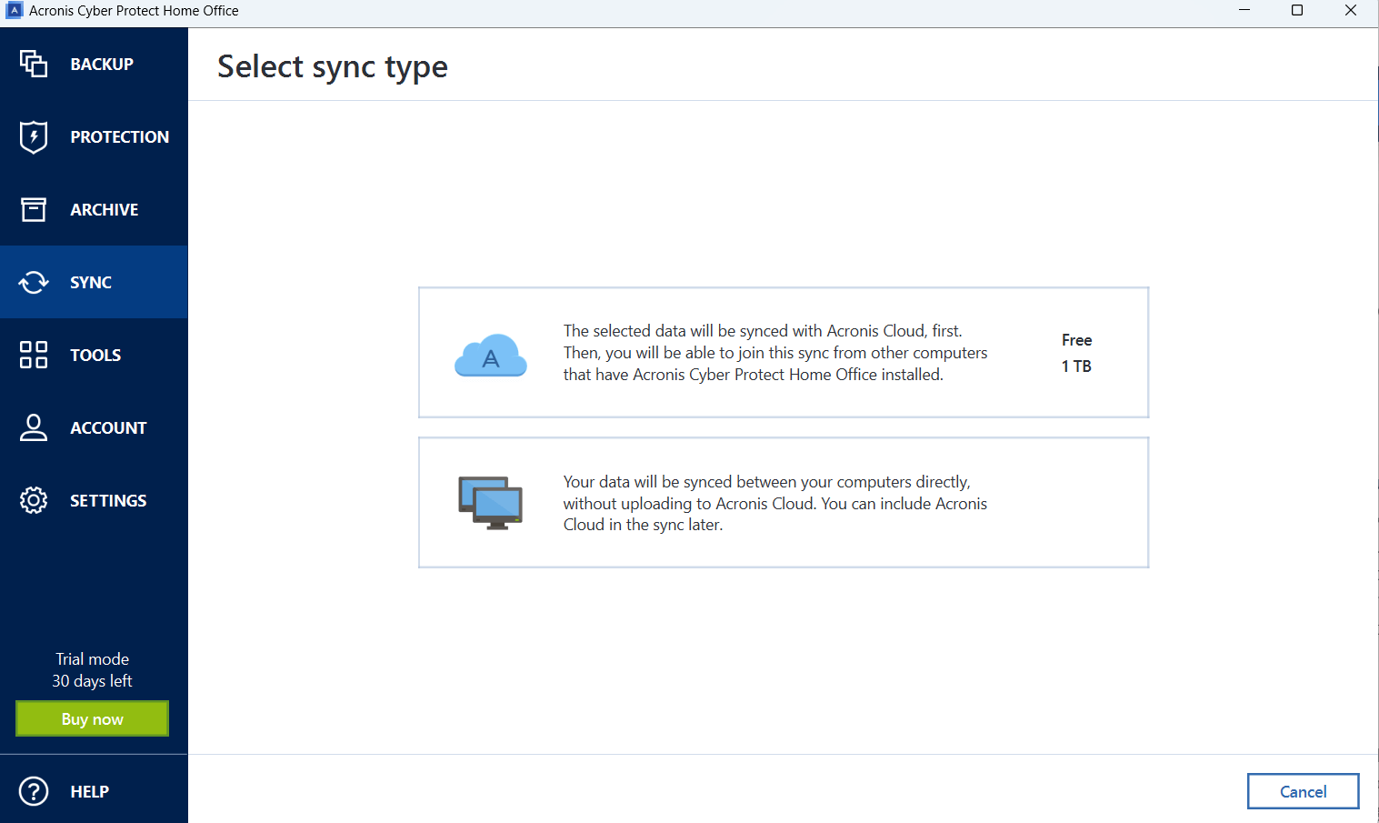Open the HELP section label

point(89,791)
